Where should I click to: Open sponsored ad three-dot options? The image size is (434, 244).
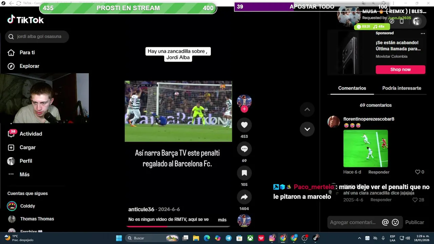click(x=423, y=33)
